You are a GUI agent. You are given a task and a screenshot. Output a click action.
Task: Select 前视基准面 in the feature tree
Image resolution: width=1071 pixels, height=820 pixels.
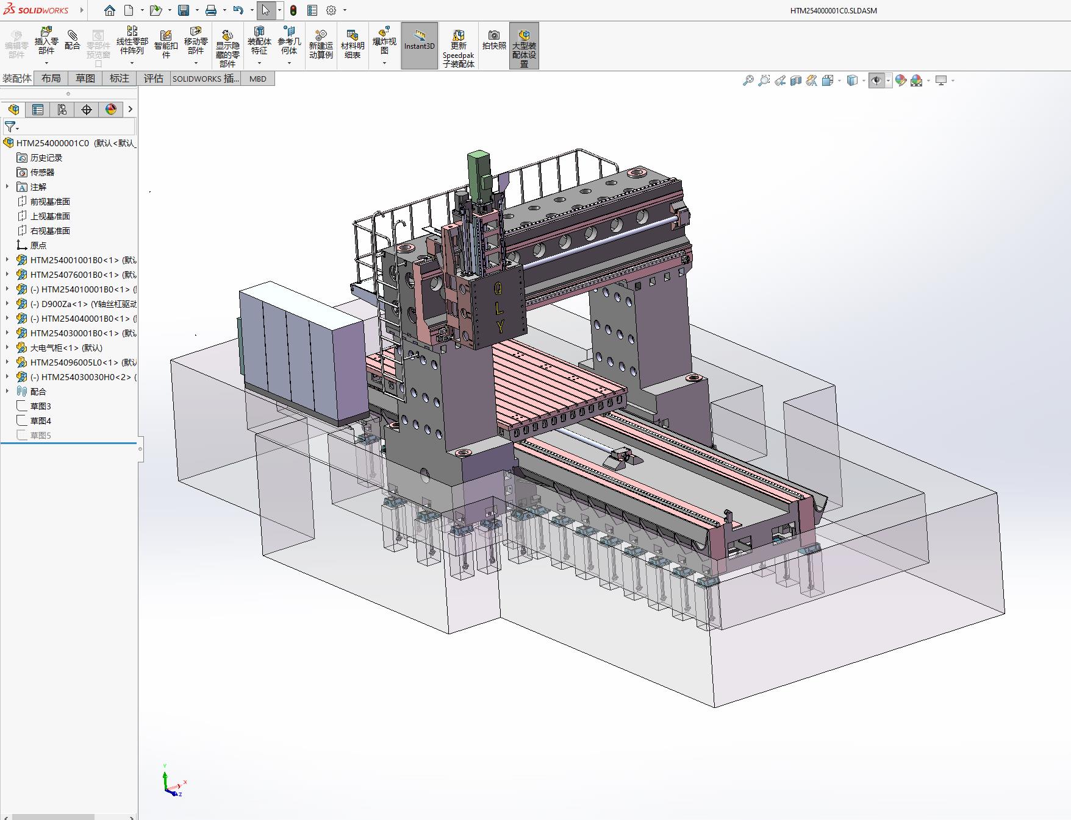50,202
